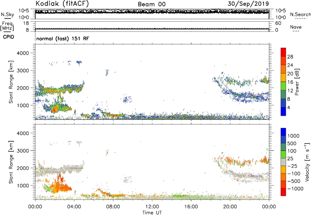Click the '60' Nave axis value

pyautogui.click(x=278, y=23)
